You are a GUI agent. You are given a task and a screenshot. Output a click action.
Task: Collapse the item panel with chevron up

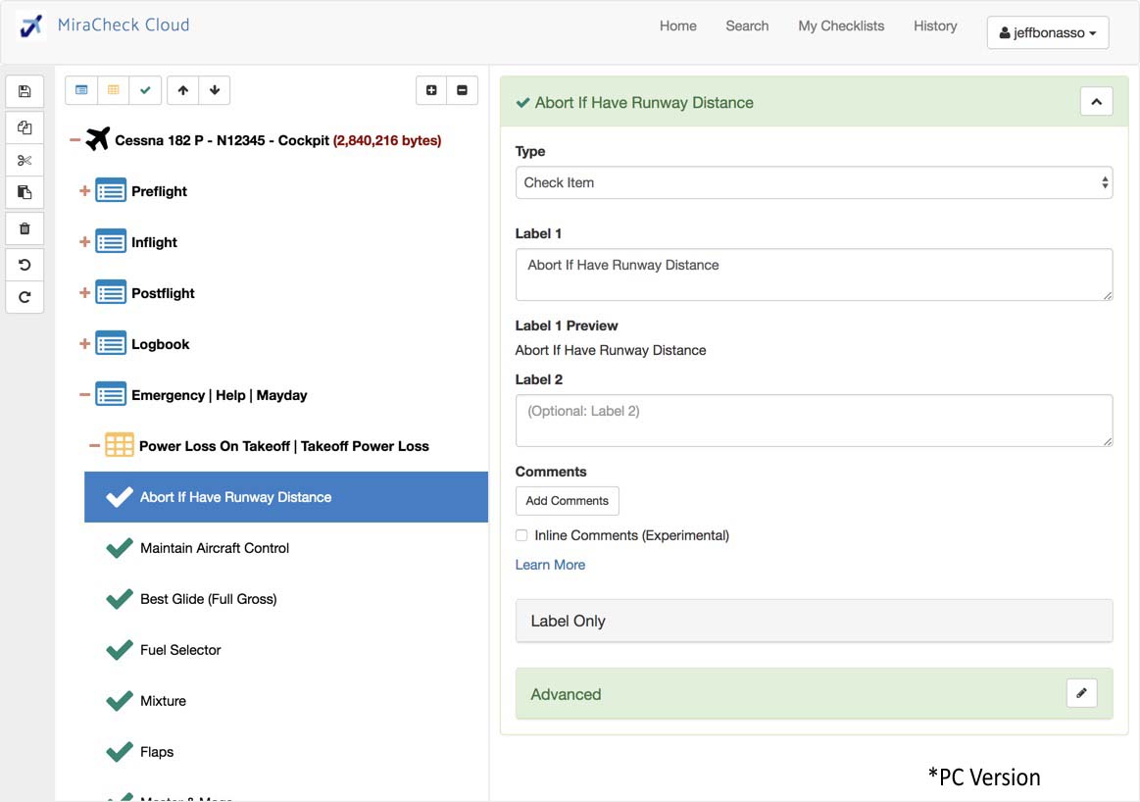[x=1096, y=102]
